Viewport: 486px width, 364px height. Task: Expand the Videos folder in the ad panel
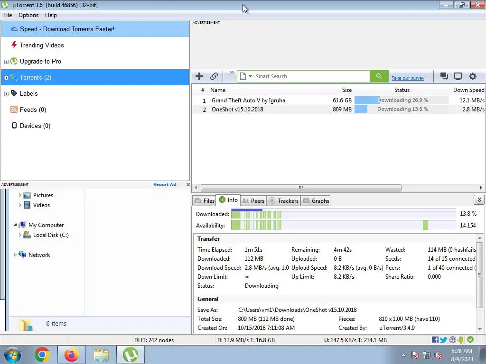coord(20,205)
